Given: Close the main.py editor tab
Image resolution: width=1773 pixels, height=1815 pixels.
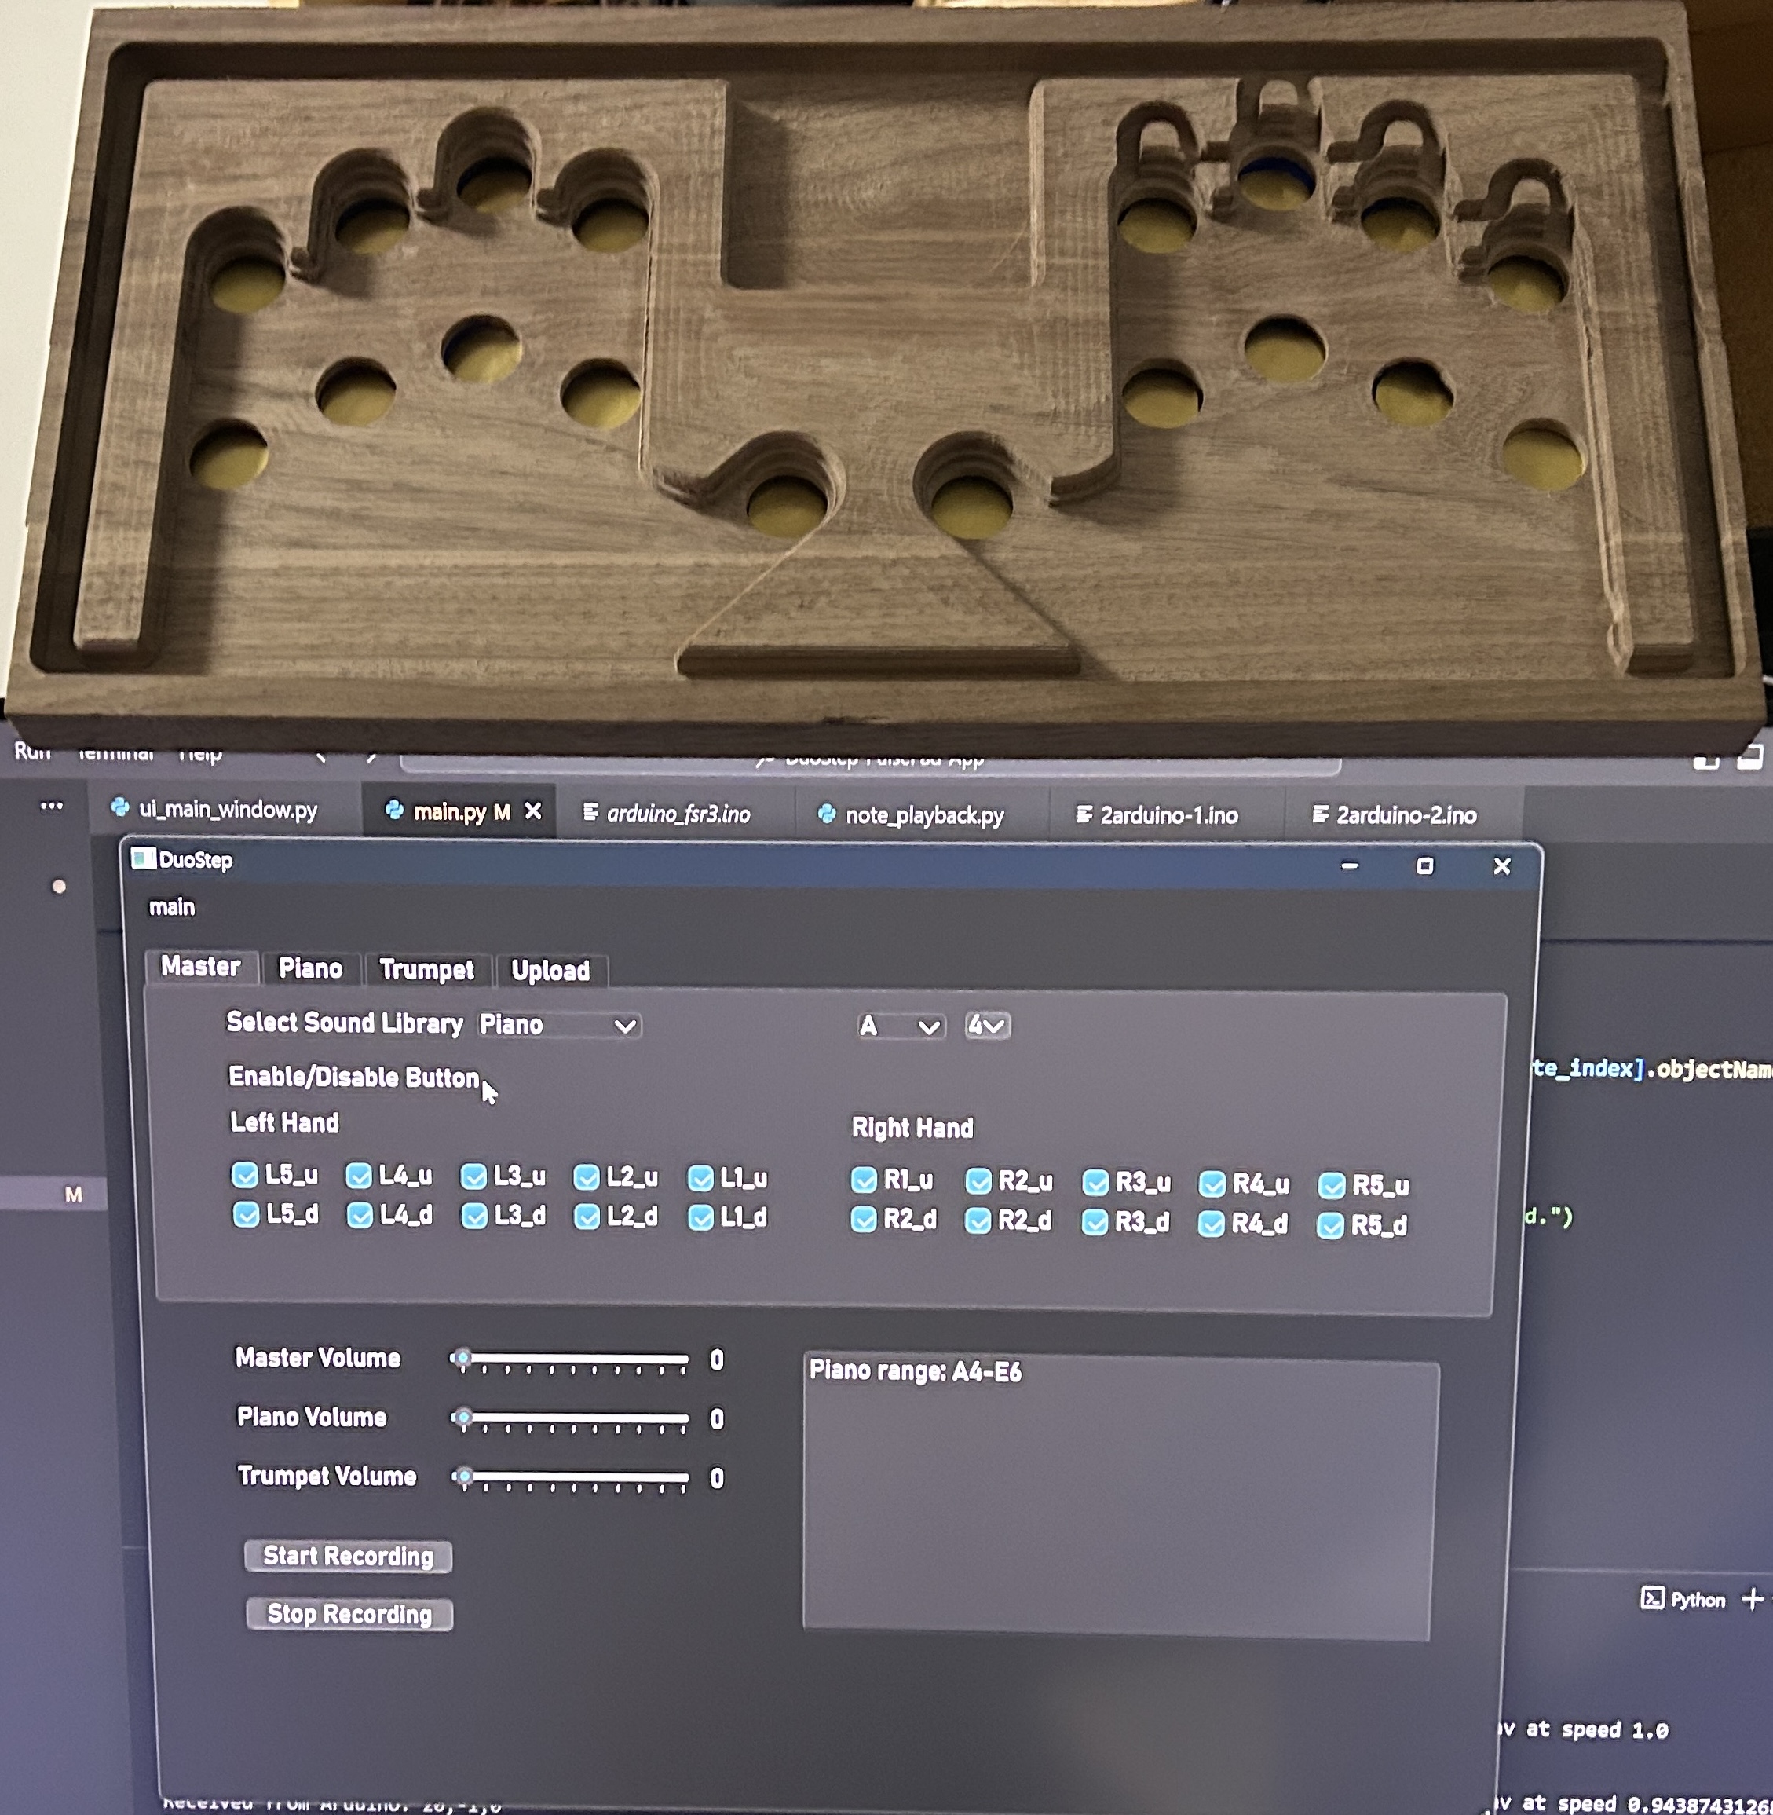Looking at the screenshot, I should 532,811.
